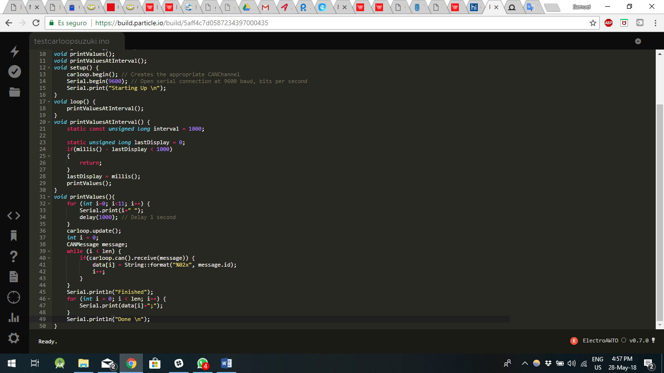
Task: Open a new Chrome tab
Action: click(552, 8)
